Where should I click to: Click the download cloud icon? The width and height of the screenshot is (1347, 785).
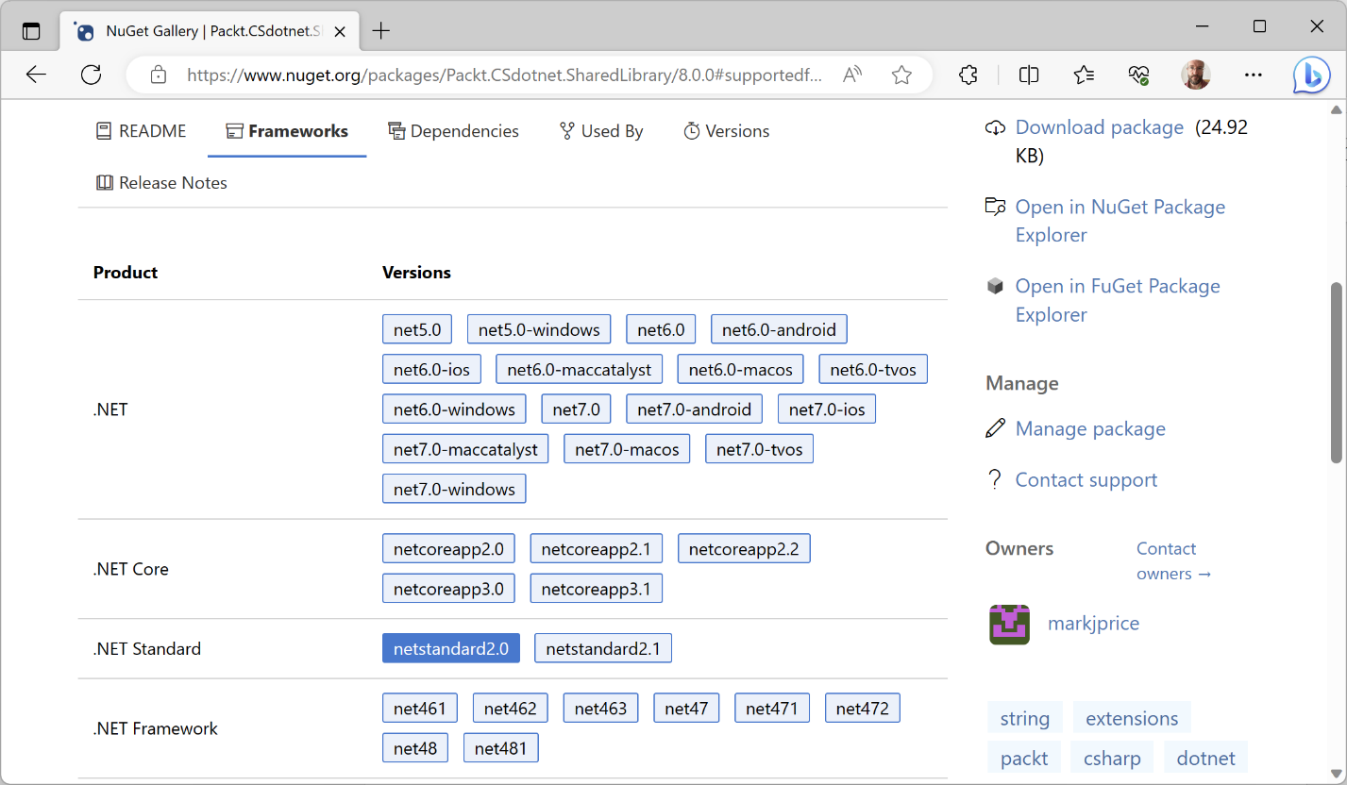tap(995, 127)
